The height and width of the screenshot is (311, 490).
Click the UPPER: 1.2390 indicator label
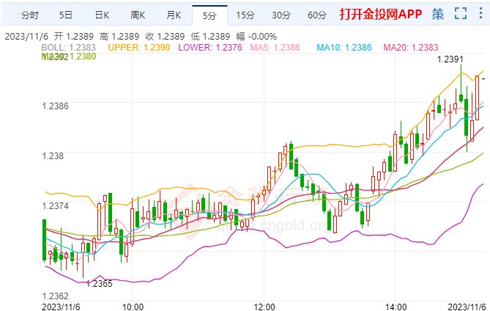(139, 48)
